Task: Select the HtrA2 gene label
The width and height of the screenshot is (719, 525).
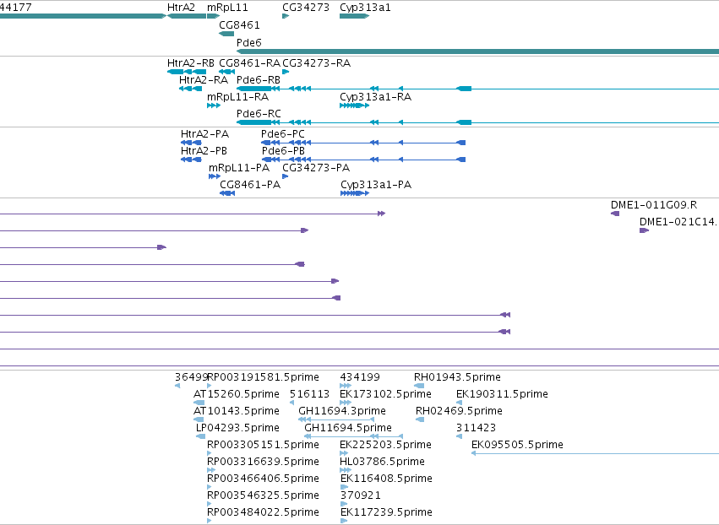Action: (181, 8)
